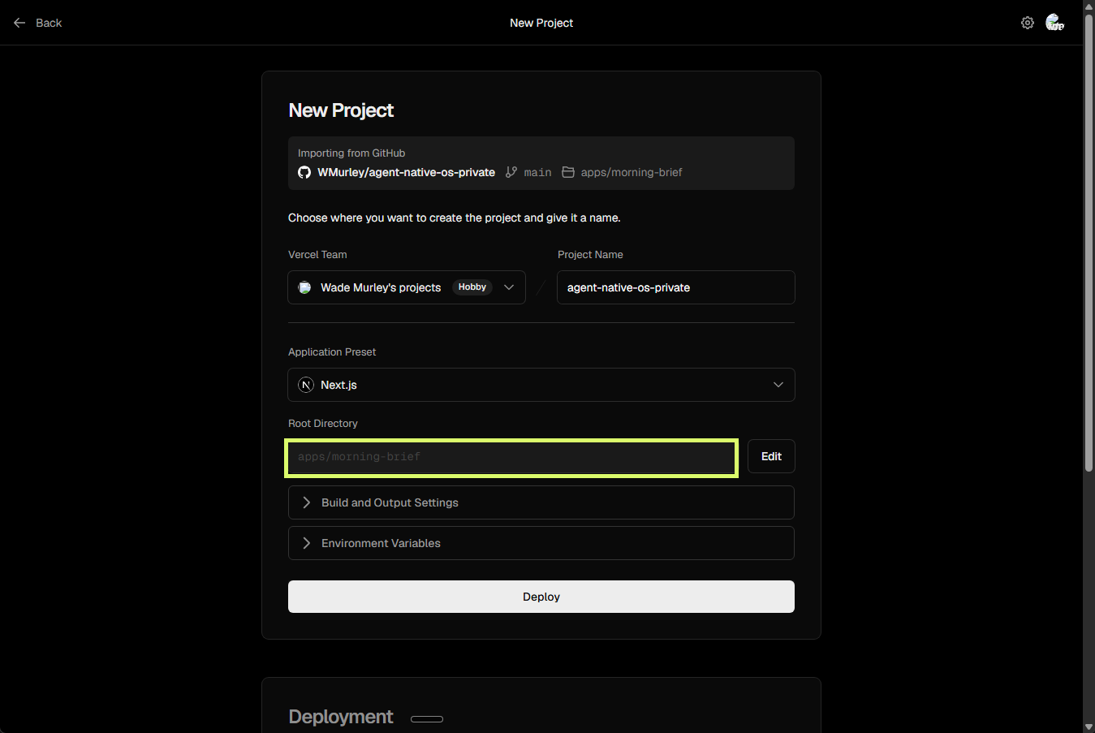Viewport: 1095px width, 733px height.
Task: Expand Environment Variables section
Action: (x=541, y=543)
